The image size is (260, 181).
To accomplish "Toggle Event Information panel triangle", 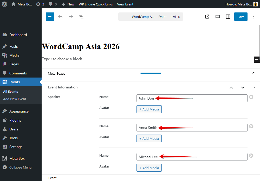I will coord(254,87).
